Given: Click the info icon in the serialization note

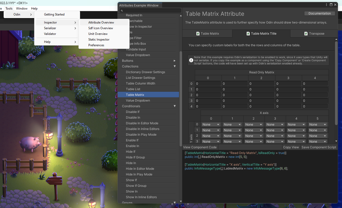Looking at the screenshot, I should [191, 60].
